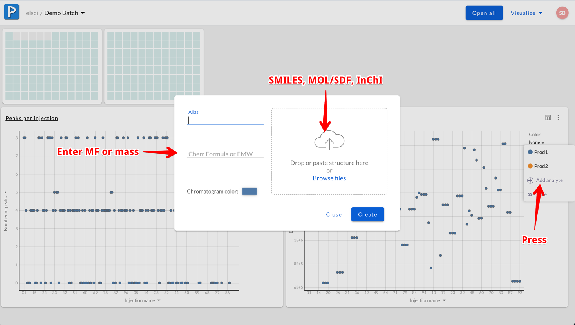Screen dimensions: 575x325
Task: Open left chart Injection name dropdown
Action: 143,300
